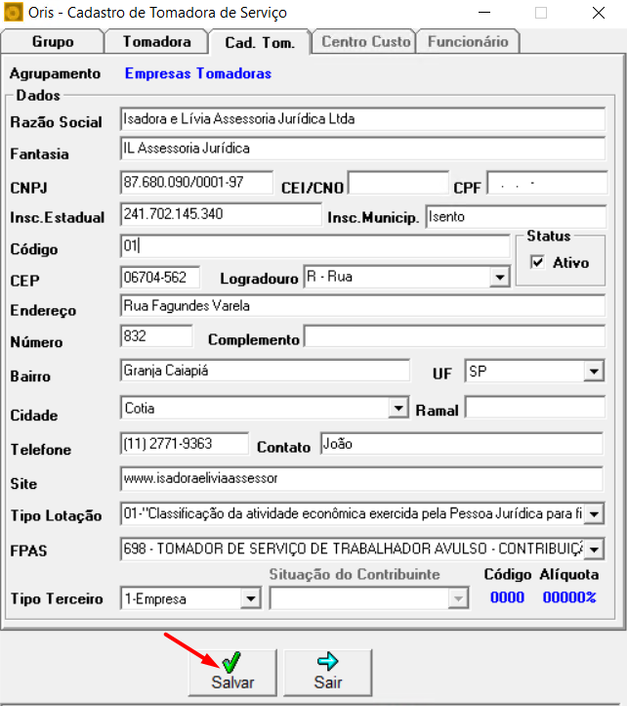Click the Insc.Estadual field
The height and width of the screenshot is (706, 627).
coord(221,214)
